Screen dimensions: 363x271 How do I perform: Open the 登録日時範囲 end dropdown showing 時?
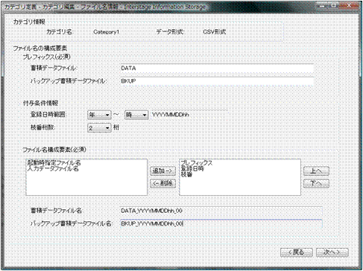click(136, 115)
